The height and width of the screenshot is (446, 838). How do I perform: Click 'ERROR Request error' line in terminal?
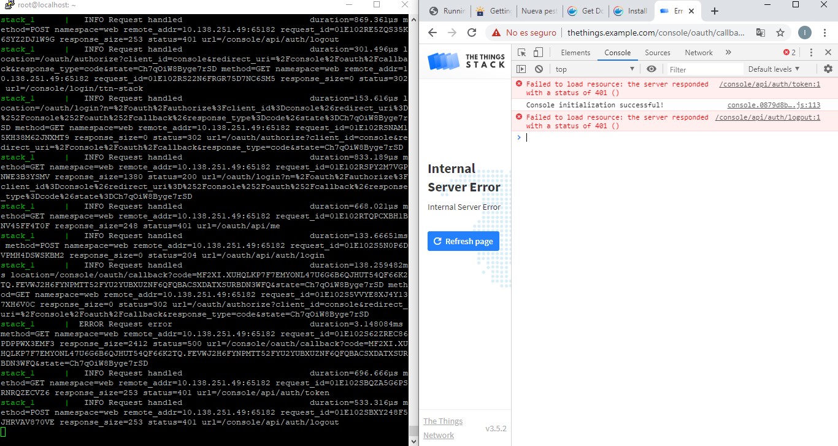tap(125, 324)
